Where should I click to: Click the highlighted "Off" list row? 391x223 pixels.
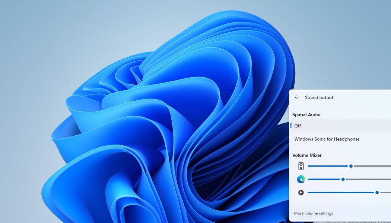tap(335, 126)
